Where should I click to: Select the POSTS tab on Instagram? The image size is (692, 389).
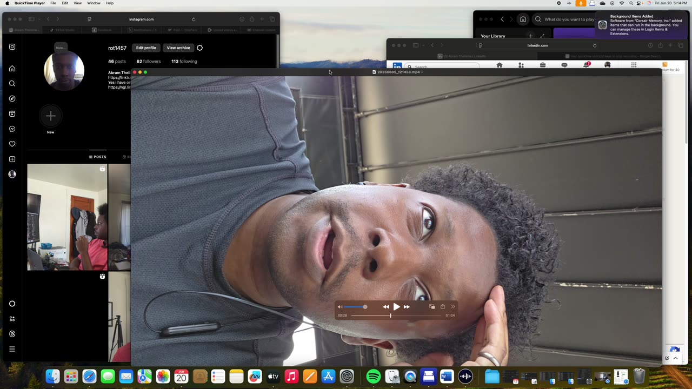point(98,157)
